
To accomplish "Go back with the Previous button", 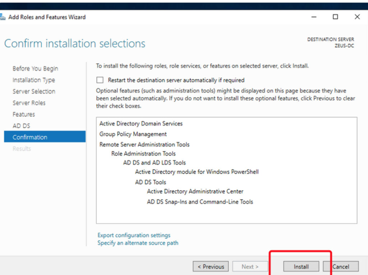I will pos(211,267).
